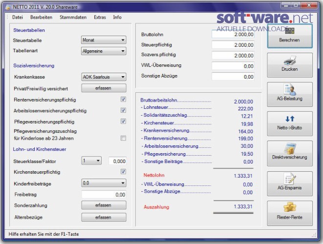The height and width of the screenshot is (244, 323).
Task: Open Direktversicherung calculator icon
Action: pyautogui.click(x=290, y=148)
